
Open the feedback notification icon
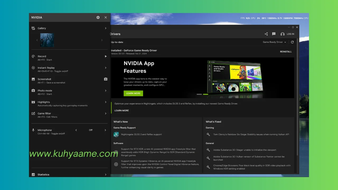click(x=274, y=34)
